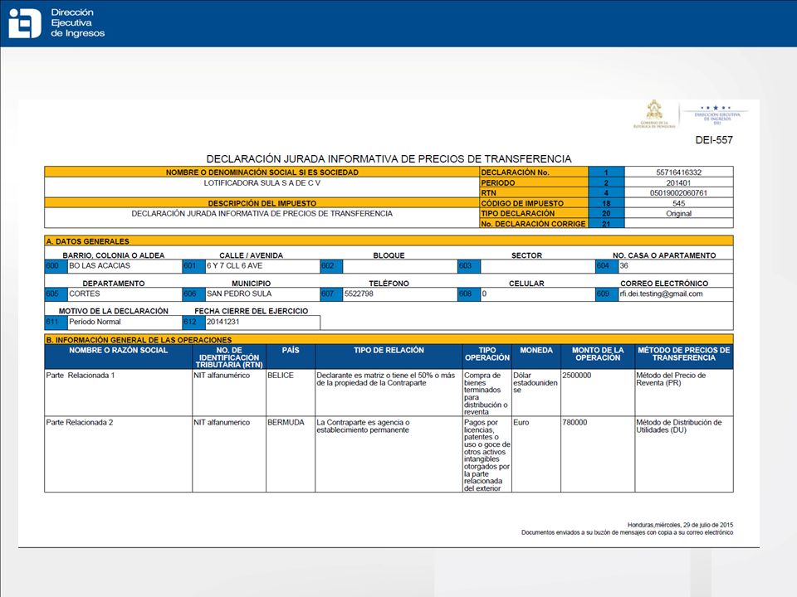
Task: Click the "Período Normal" declaration reason
Action: tap(95, 322)
